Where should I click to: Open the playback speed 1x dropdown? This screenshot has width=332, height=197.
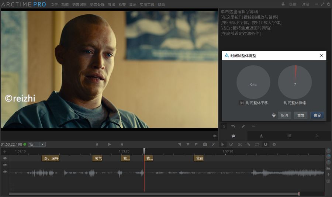pyautogui.click(x=42, y=145)
